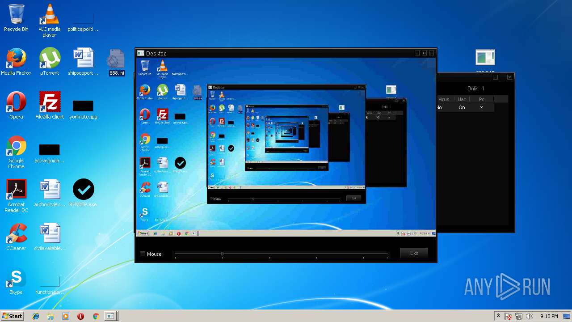Click the 'Onlin: 1' status text
572x322 pixels.
click(x=476, y=89)
